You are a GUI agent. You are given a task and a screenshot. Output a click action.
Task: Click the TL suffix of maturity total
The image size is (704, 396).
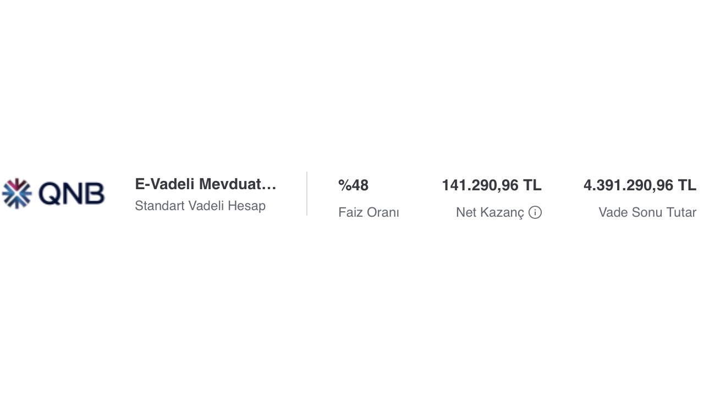(x=687, y=185)
